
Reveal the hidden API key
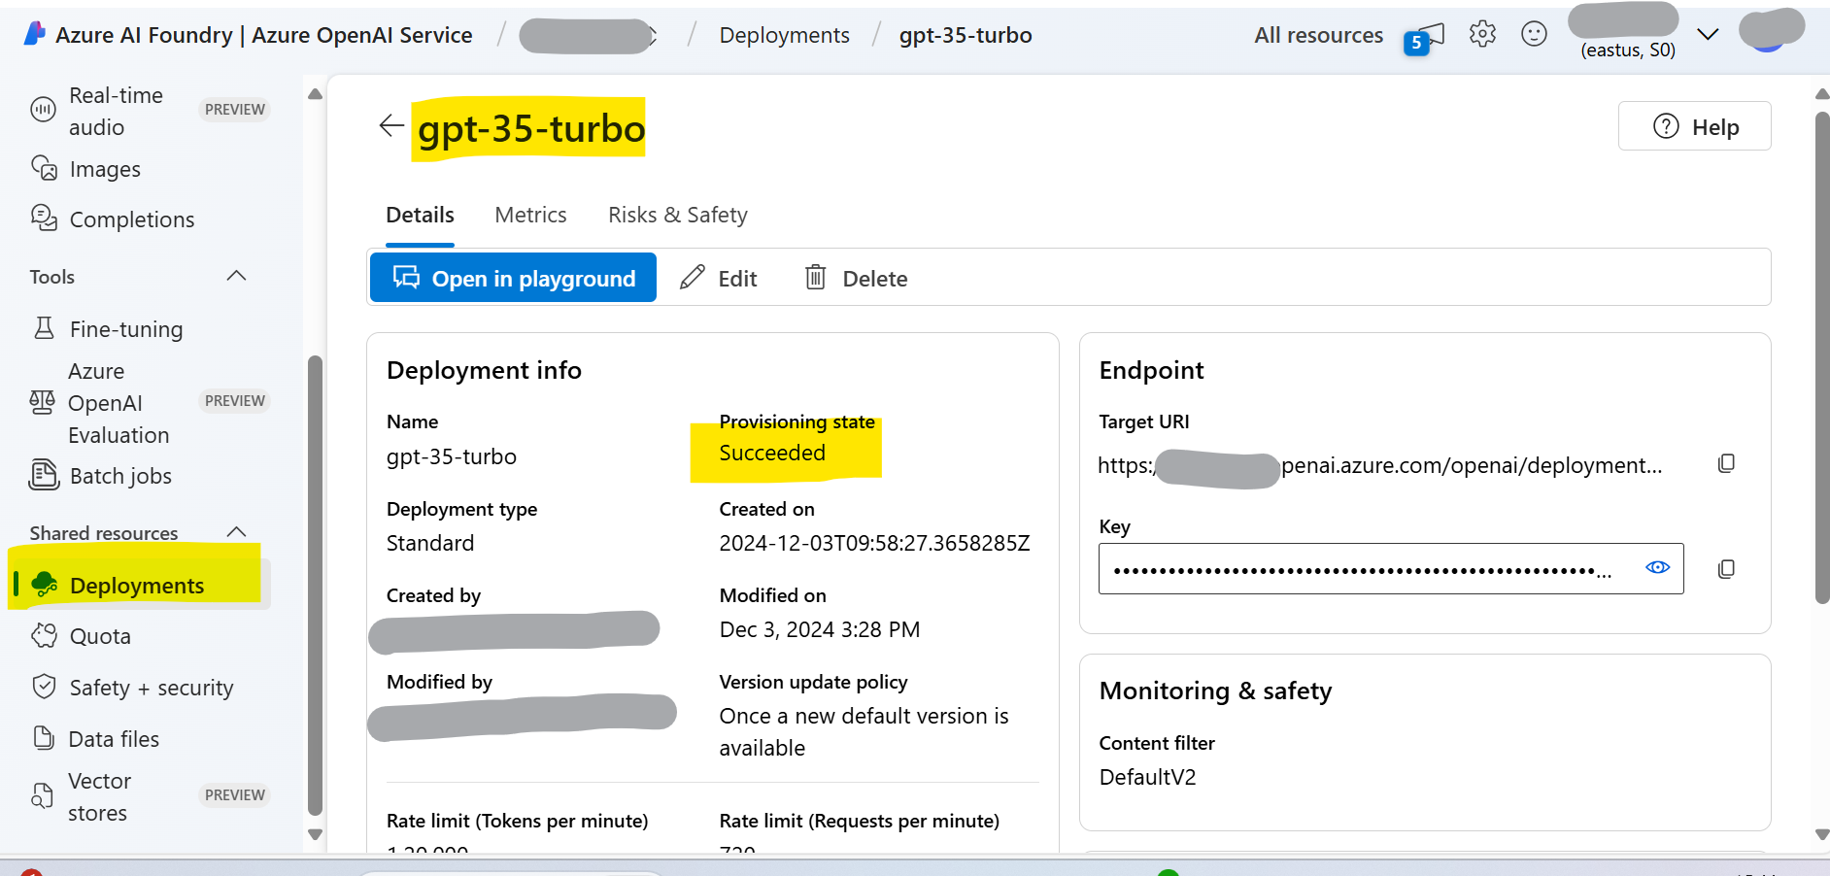[1657, 567]
